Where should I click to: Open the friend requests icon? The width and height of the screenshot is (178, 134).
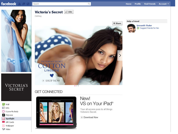click(20, 4)
